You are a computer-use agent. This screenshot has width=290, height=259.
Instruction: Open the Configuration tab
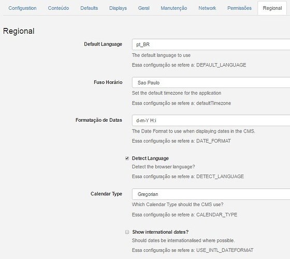22,8
